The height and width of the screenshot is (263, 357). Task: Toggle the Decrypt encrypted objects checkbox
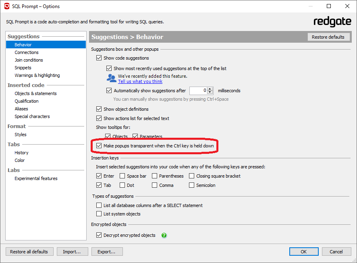pos(99,235)
